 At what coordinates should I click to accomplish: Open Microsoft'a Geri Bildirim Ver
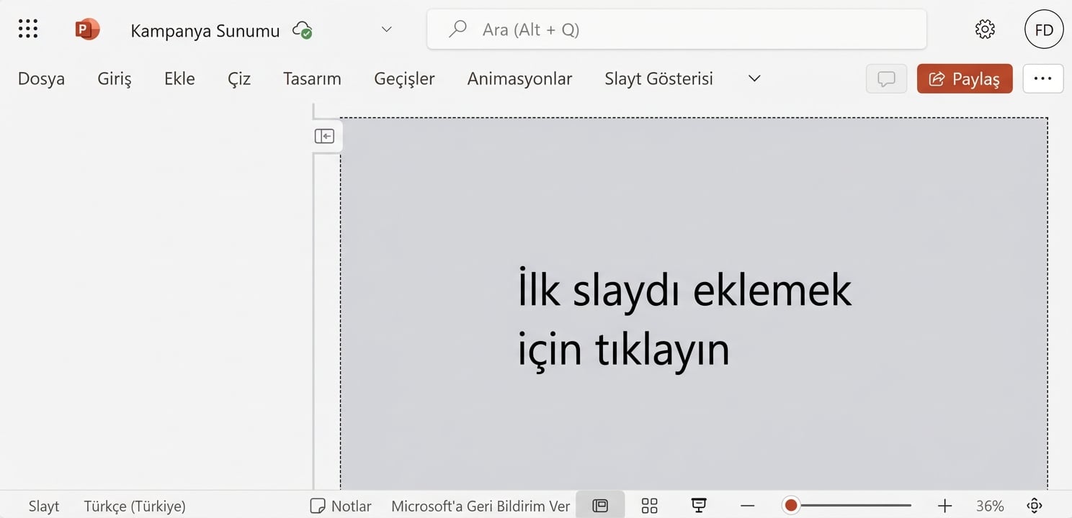(480, 505)
